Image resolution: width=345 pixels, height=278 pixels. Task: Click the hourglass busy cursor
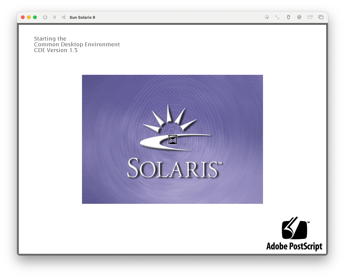(172, 140)
